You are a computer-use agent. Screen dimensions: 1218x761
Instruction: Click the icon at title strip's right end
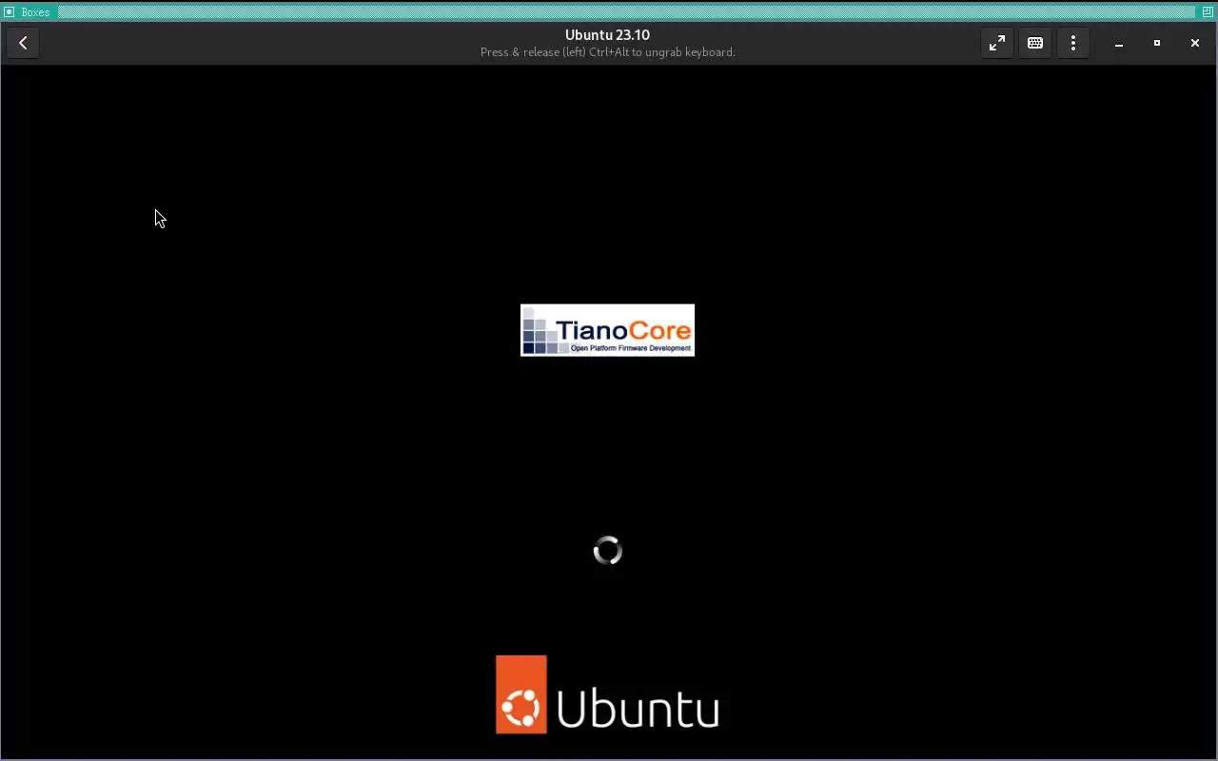[x=1208, y=12]
